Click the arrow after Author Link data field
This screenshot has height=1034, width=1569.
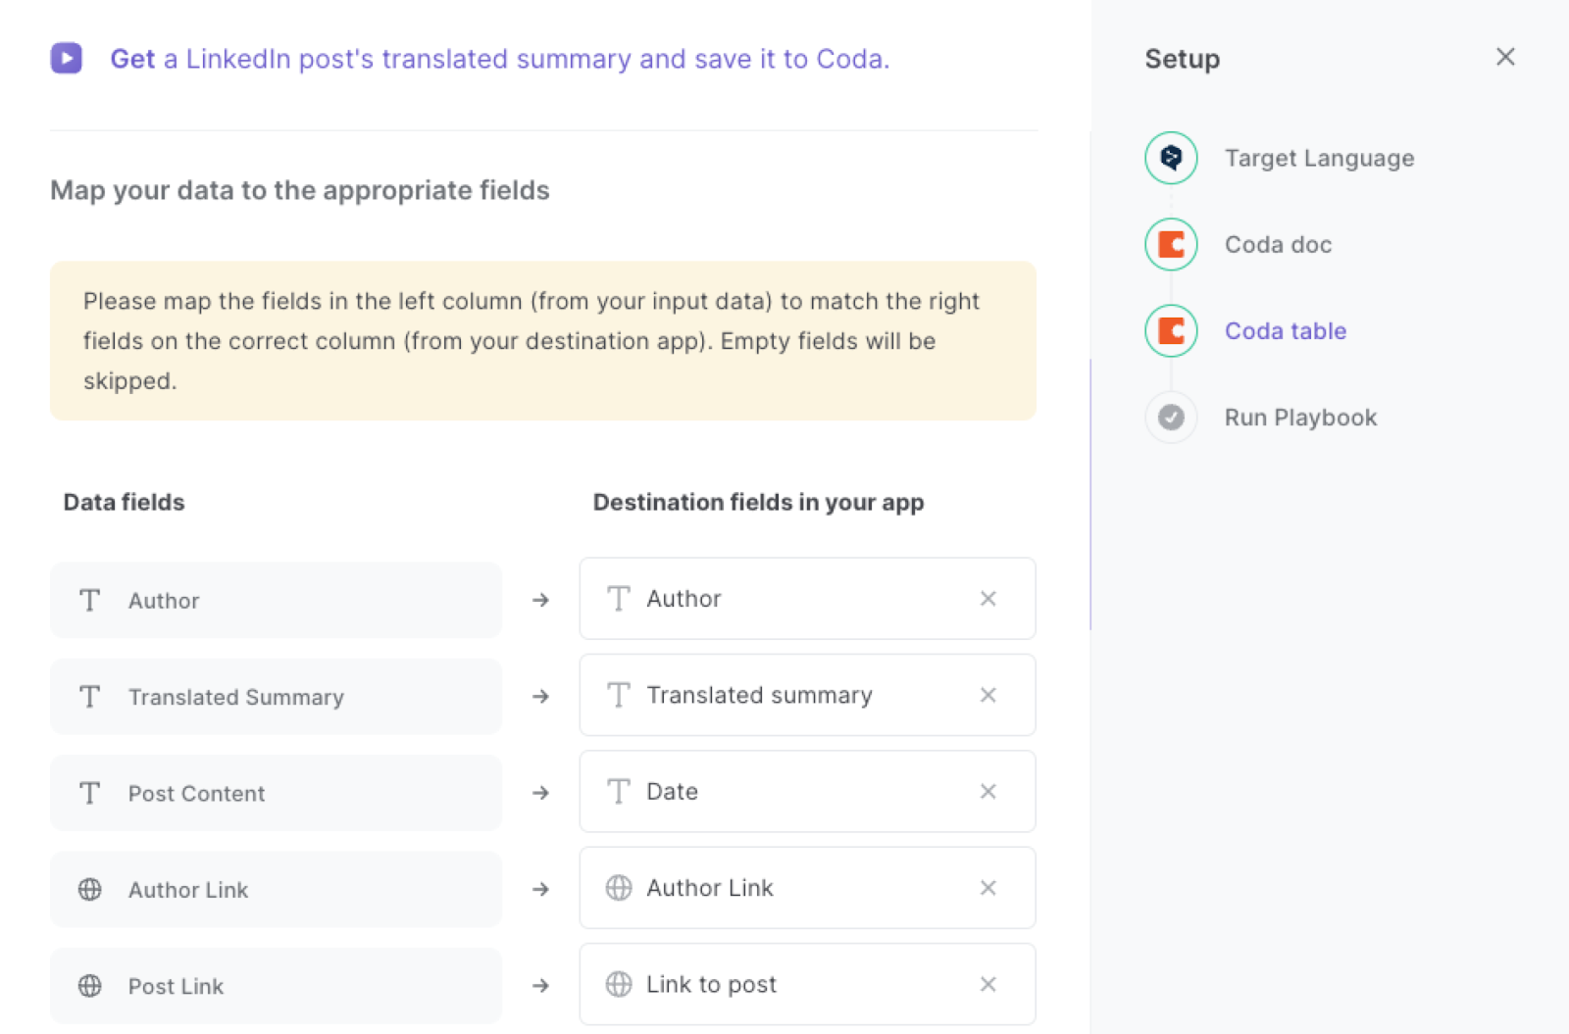click(x=540, y=889)
